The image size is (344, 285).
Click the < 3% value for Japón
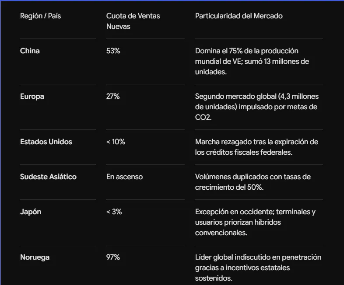[x=114, y=212]
